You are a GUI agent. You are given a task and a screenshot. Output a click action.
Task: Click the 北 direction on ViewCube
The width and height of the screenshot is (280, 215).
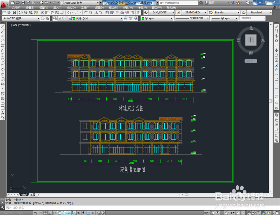(251, 28)
